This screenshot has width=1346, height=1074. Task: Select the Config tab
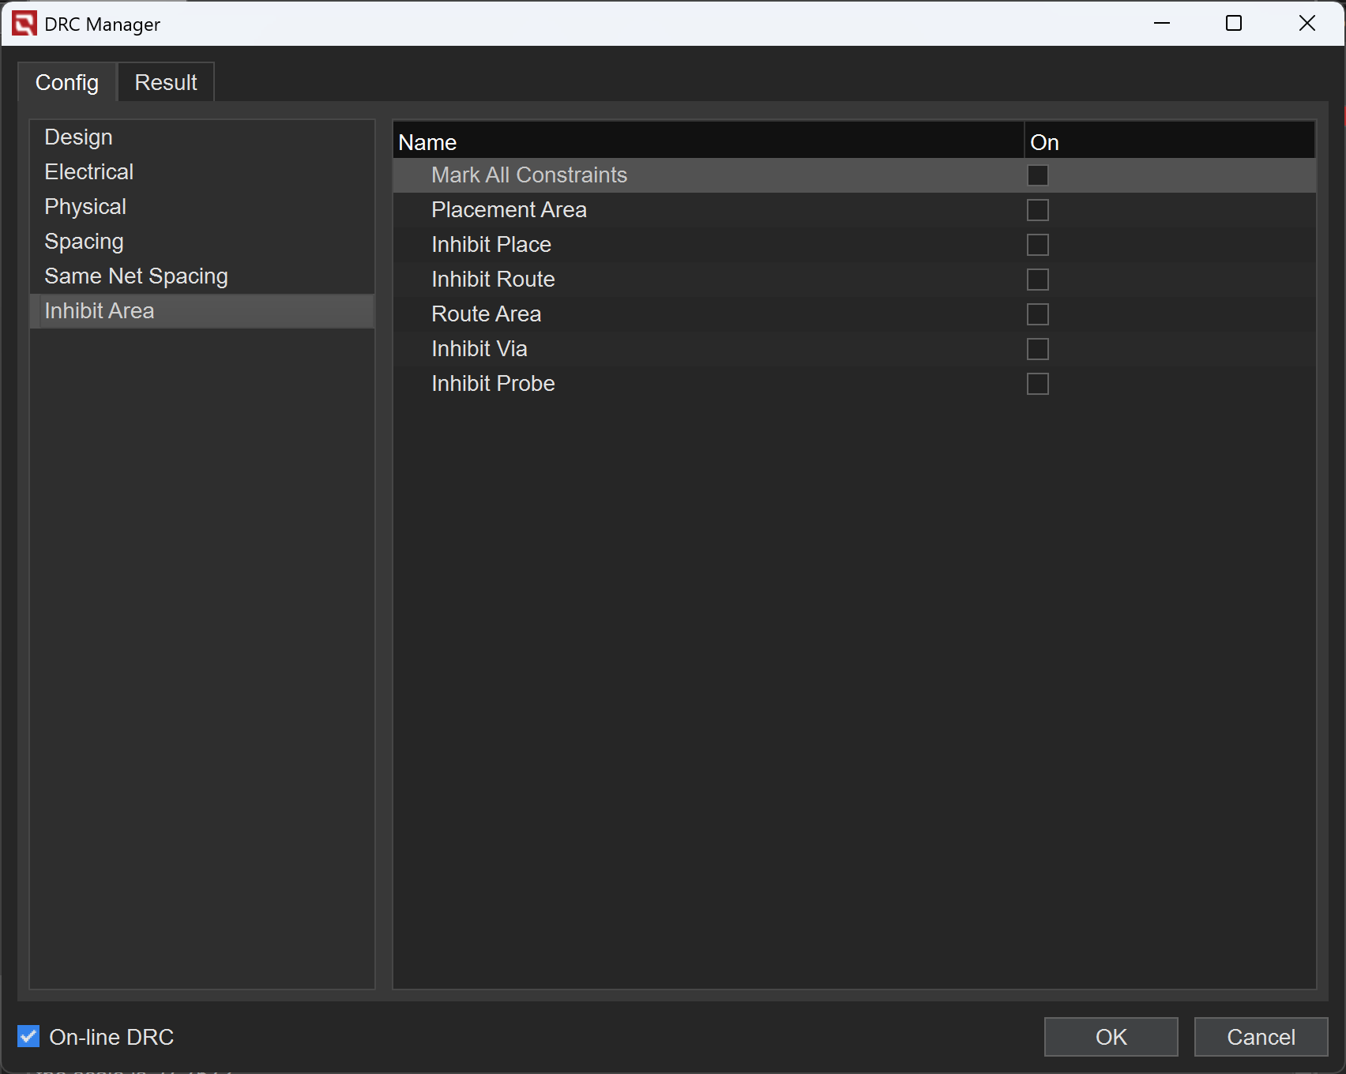pyautogui.click(x=67, y=82)
